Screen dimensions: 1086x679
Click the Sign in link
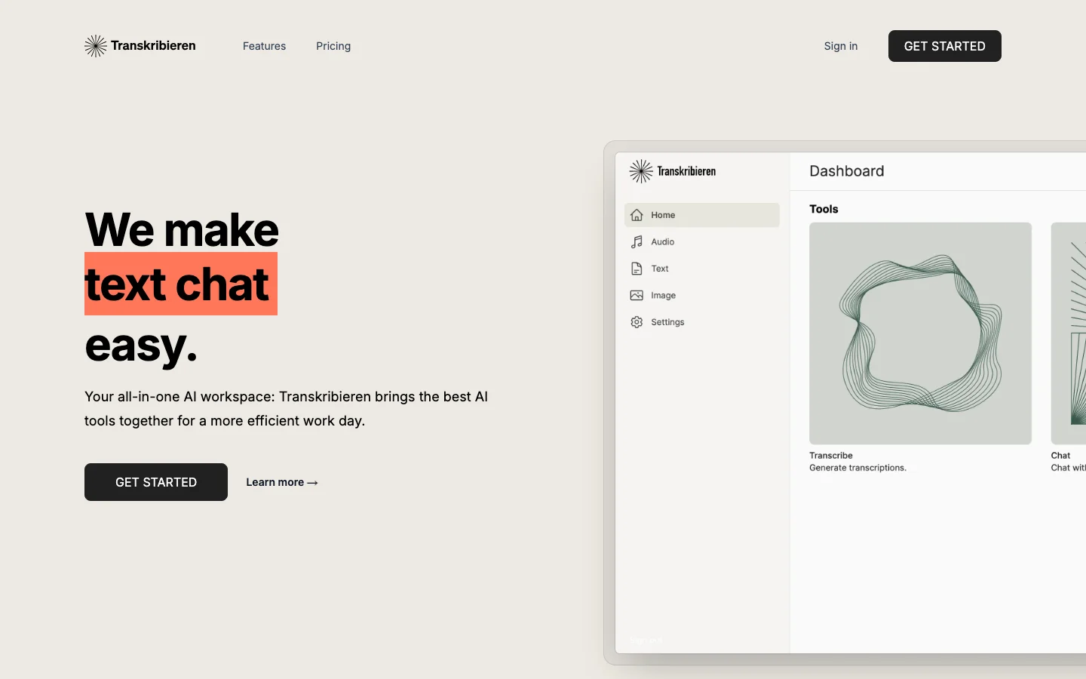841,46
